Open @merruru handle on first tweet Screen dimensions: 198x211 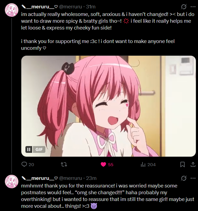coord(71,6)
